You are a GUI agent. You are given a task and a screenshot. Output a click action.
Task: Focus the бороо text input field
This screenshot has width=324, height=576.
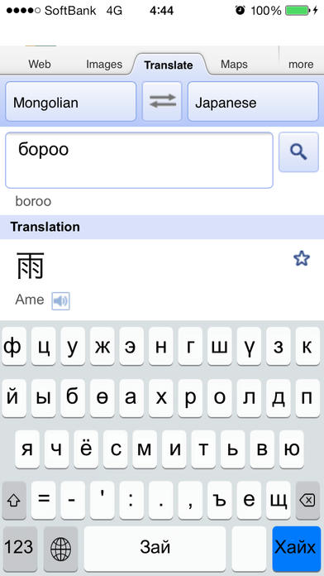click(x=139, y=161)
